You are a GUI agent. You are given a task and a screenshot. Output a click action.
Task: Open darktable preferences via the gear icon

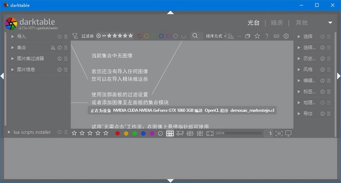[x=286, y=36]
